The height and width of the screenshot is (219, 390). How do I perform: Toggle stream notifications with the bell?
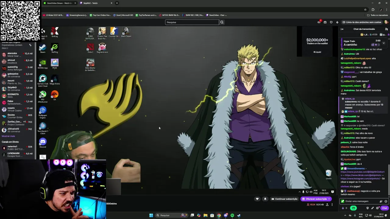(265, 199)
